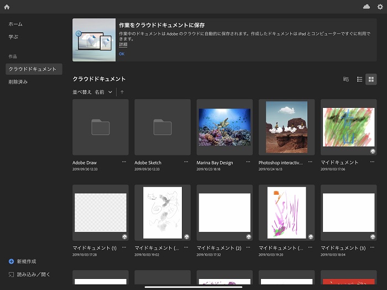The height and width of the screenshot is (290, 387).
Task: Click the banner illustration image
Action: pyautogui.click(x=94, y=40)
